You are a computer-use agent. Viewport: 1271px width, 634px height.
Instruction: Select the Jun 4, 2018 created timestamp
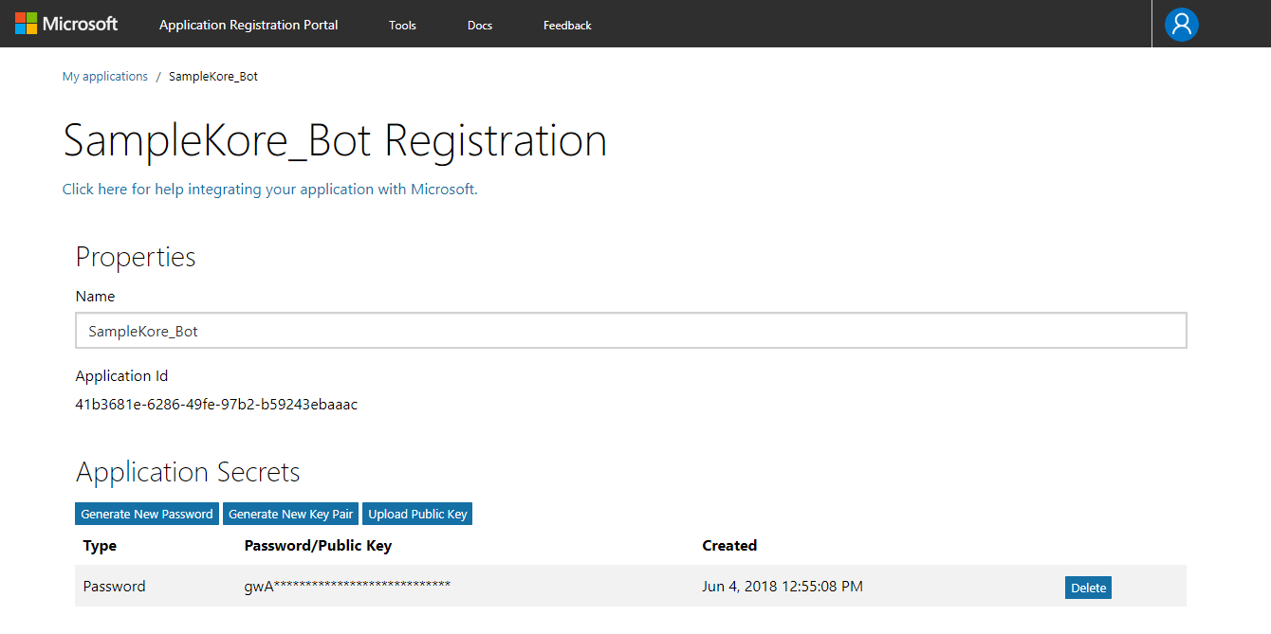[783, 587]
